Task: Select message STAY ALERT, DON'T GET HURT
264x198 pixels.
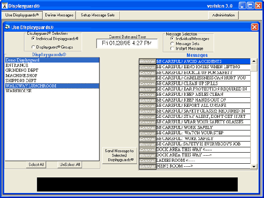Action: (x=203, y=116)
